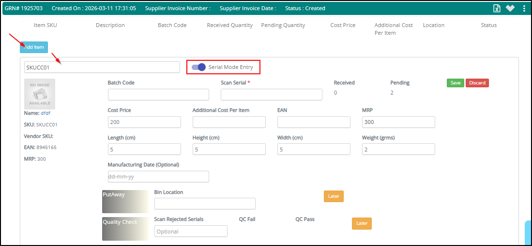The height and width of the screenshot is (246, 532).
Task: Click the PutAway Later button
Action: 334,196
